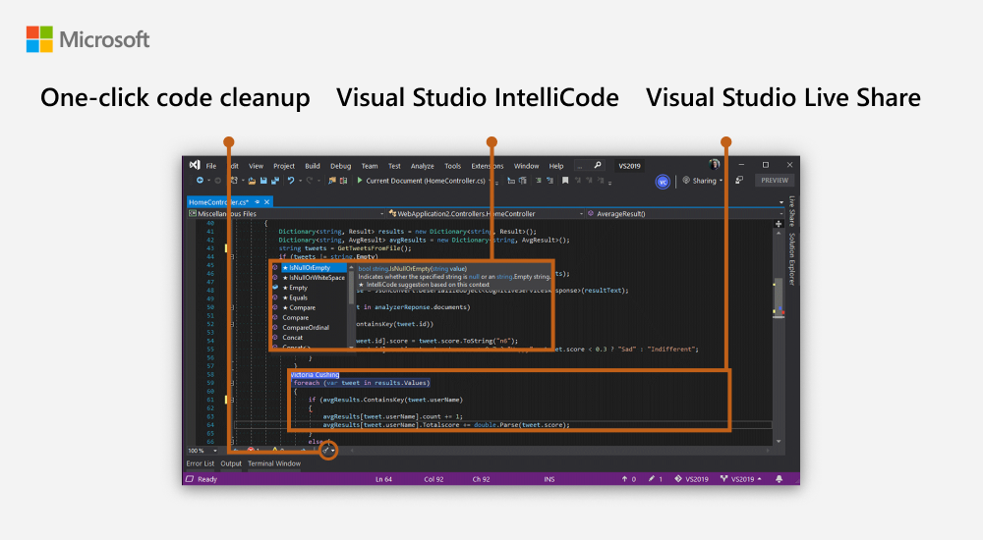Click the Visual Studio logo icon
The height and width of the screenshot is (540, 983).
coord(195,166)
